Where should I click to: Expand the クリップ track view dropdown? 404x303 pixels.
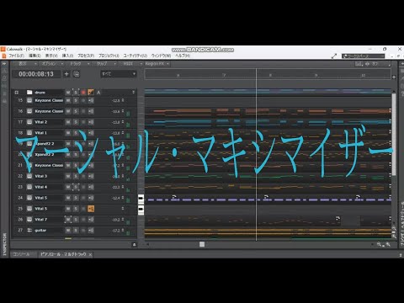click(106, 64)
